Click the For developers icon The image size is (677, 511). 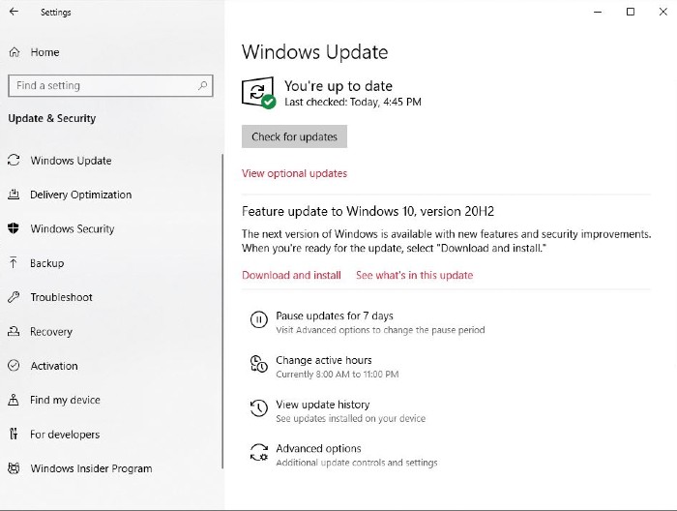14,434
